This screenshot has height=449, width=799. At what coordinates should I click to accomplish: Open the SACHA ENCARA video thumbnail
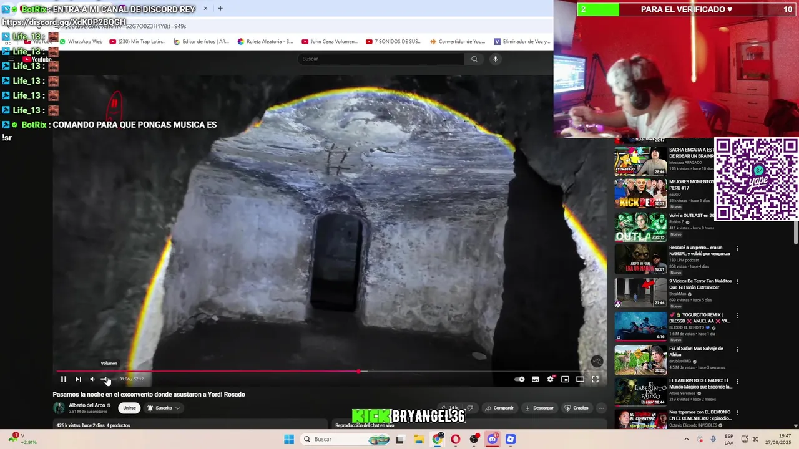click(640, 160)
